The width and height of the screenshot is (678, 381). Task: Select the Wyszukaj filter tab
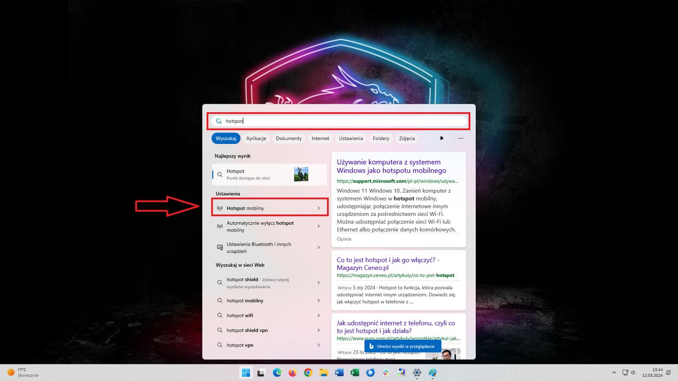click(226, 138)
